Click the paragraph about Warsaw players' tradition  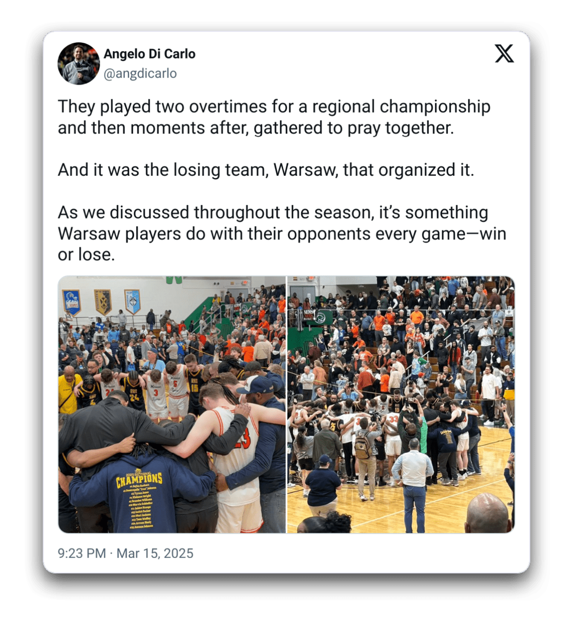(282, 234)
